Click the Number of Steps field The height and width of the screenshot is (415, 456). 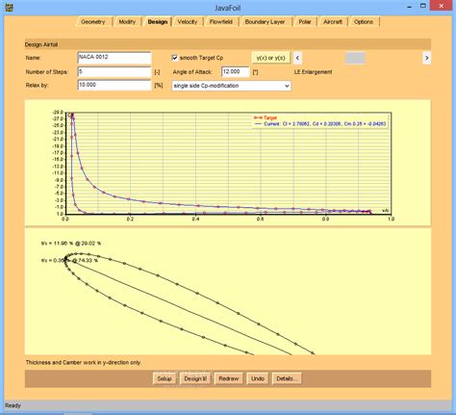click(x=114, y=72)
